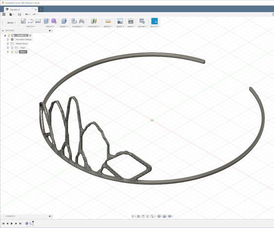Toggle root component lightbulb visibility

[9, 36]
